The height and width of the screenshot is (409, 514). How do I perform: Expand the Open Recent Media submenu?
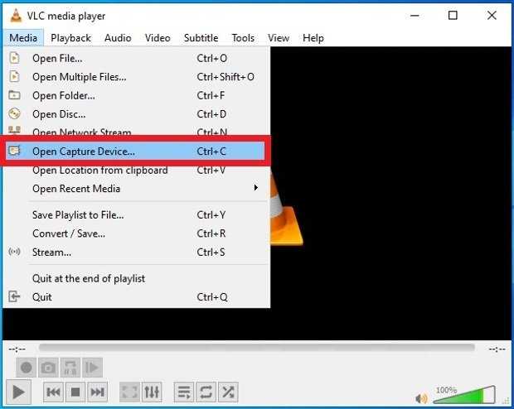(x=136, y=189)
